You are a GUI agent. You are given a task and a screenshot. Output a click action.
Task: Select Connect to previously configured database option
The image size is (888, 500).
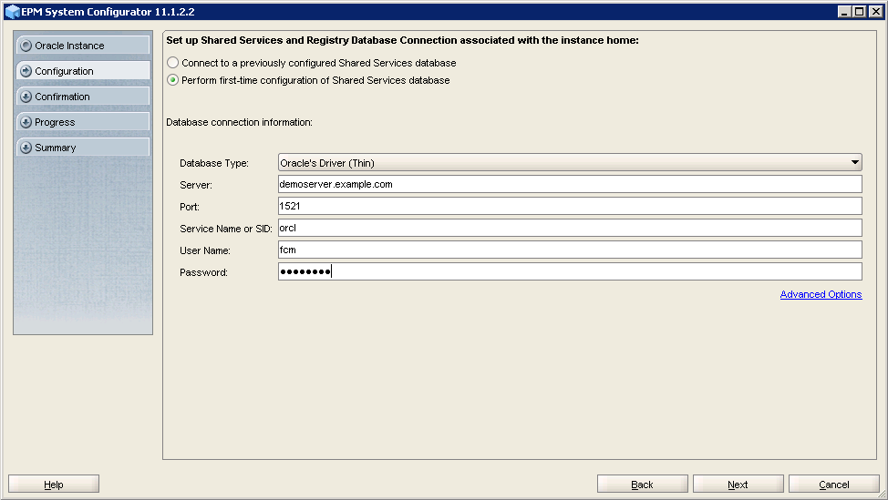pos(173,64)
